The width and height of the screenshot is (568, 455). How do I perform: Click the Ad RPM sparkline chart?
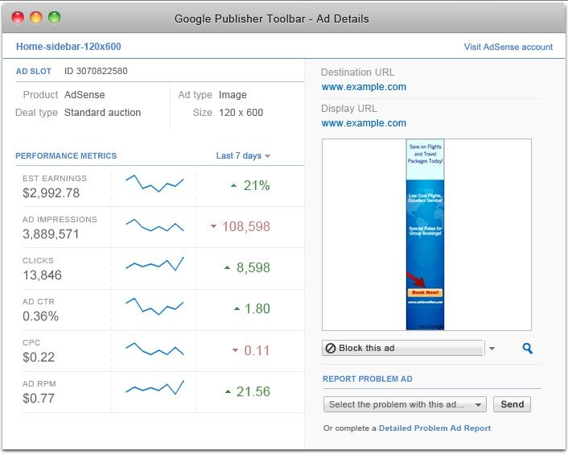pos(154,389)
